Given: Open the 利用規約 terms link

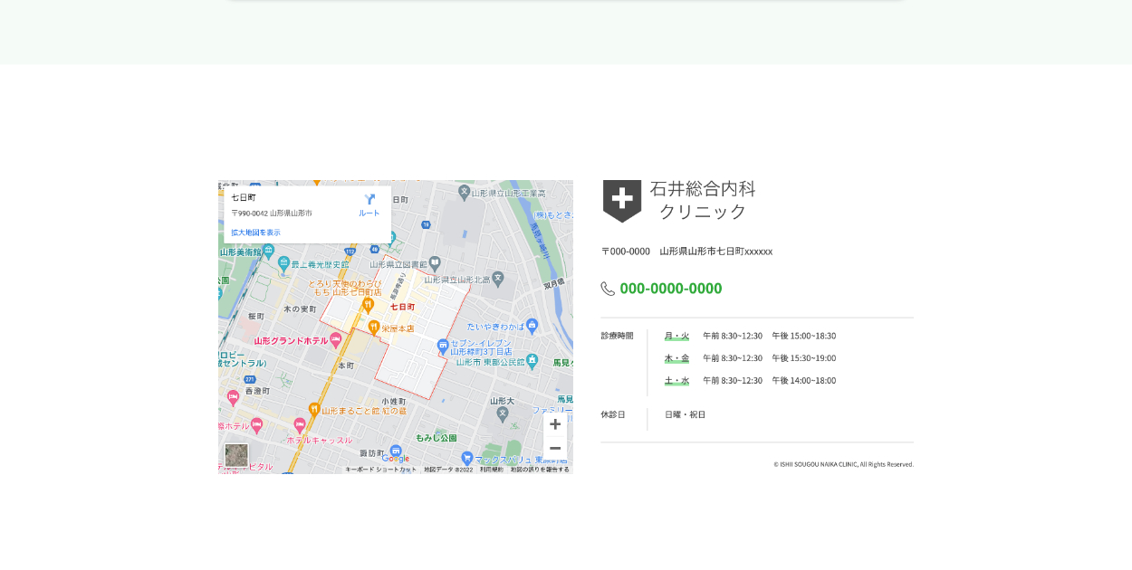Looking at the screenshot, I should pos(492,470).
